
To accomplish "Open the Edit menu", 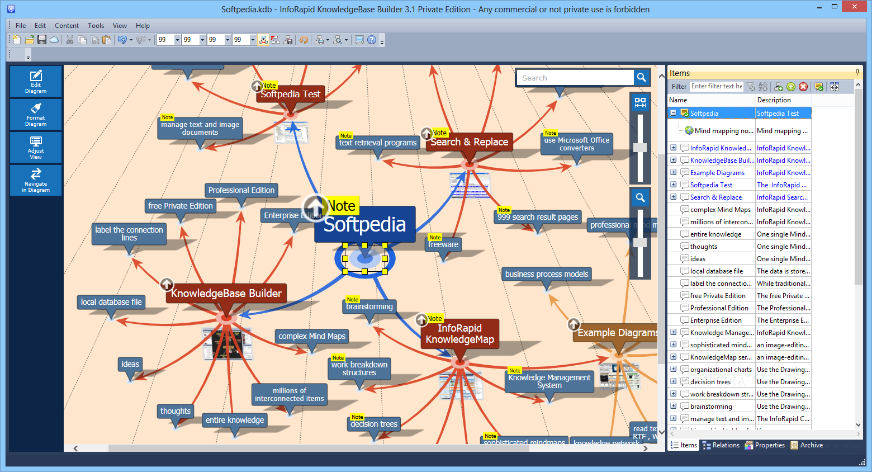I will [40, 26].
